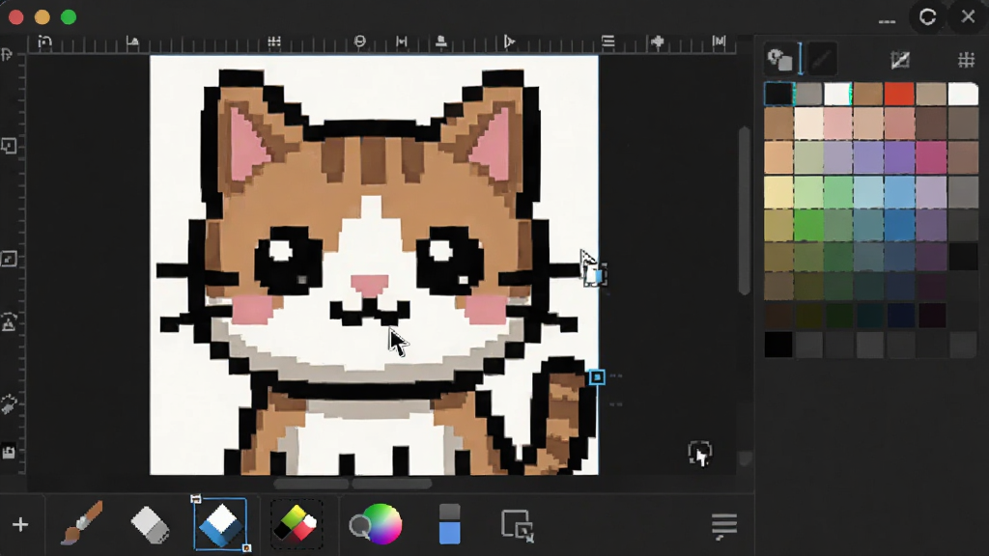Choose the pale yellow palette swatch
989x556 pixels.
tap(777, 192)
